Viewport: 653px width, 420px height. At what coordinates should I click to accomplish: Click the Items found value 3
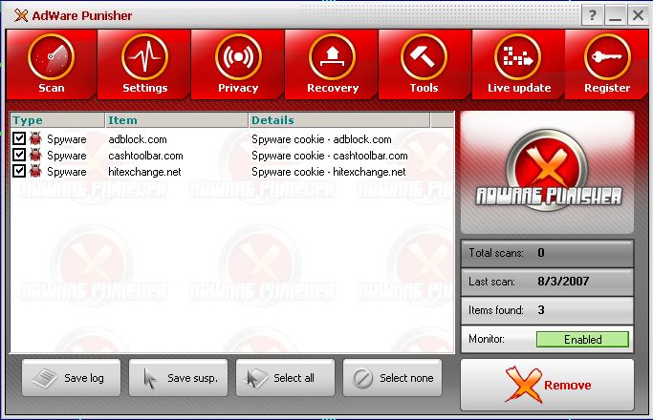click(540, 310)
